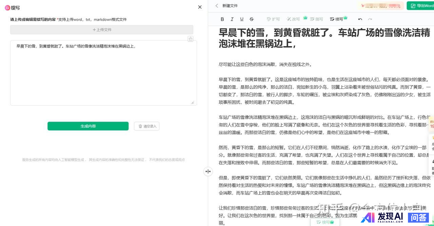Redo the last undone edit
This screenshot has height=226, width=434.
click(370, 19)
